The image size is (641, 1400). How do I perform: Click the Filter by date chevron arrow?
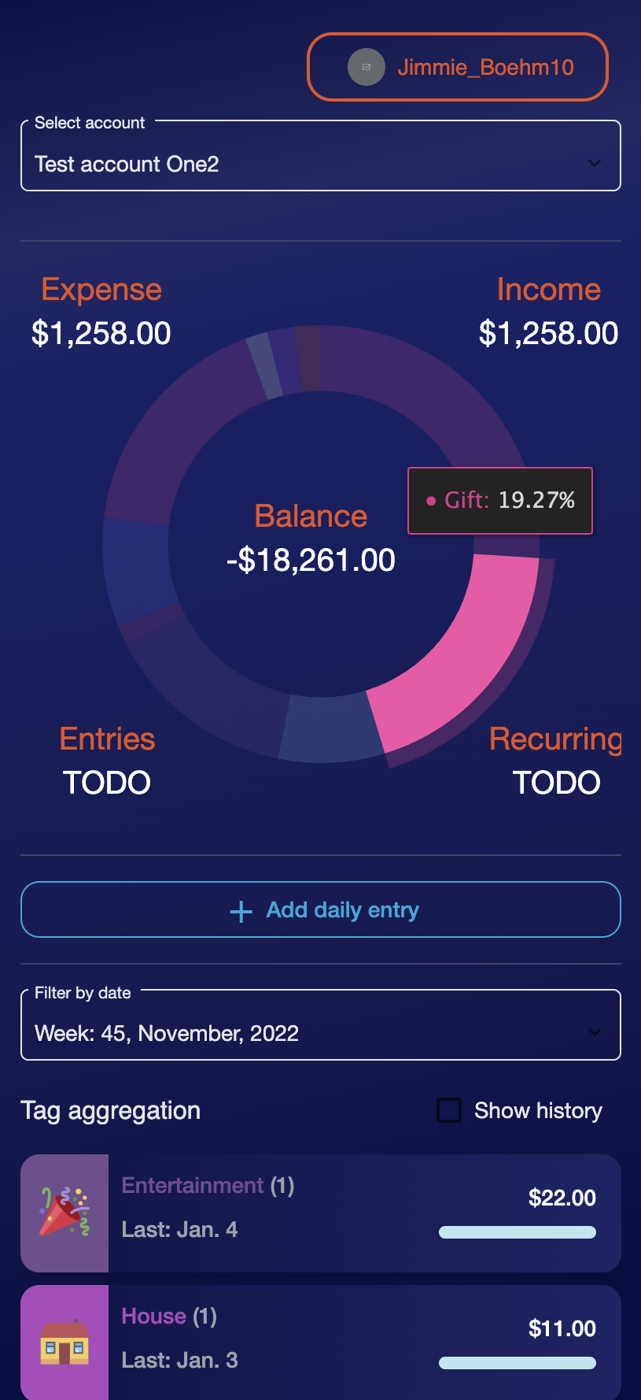(x=595, y=1032)
